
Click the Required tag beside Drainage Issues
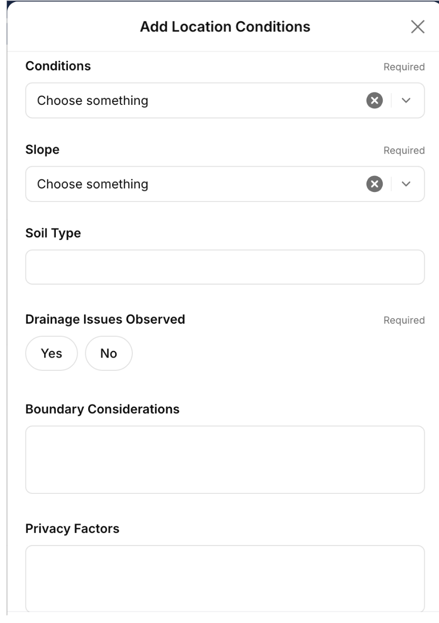404,320
